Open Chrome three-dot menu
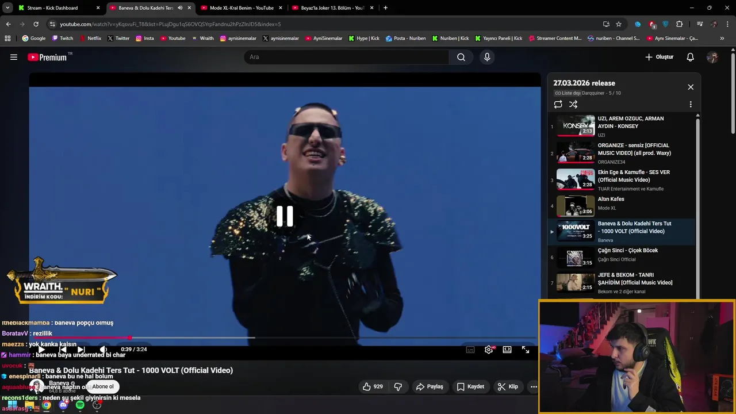The image size is (736, 414). coord(728,24)
